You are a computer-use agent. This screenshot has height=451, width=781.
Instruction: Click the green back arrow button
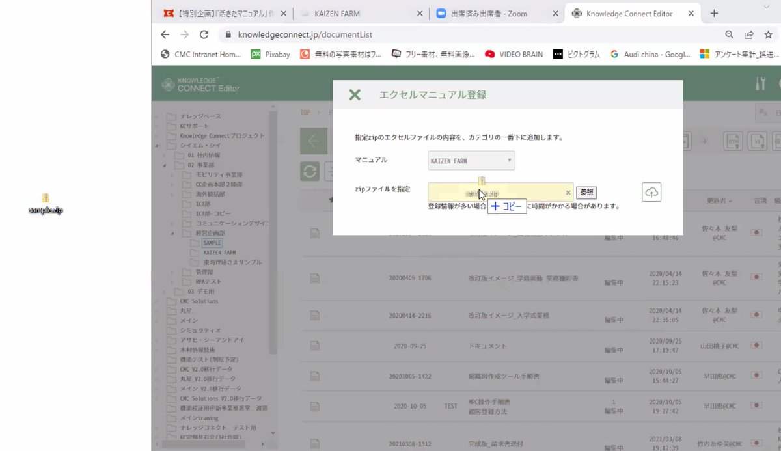pyautogui.click(x=314, y=141)
